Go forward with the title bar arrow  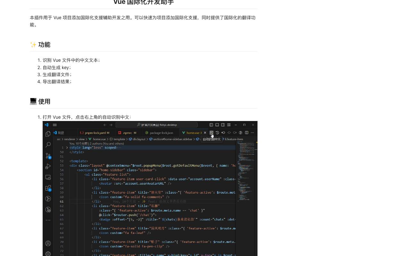coord(111,125)
